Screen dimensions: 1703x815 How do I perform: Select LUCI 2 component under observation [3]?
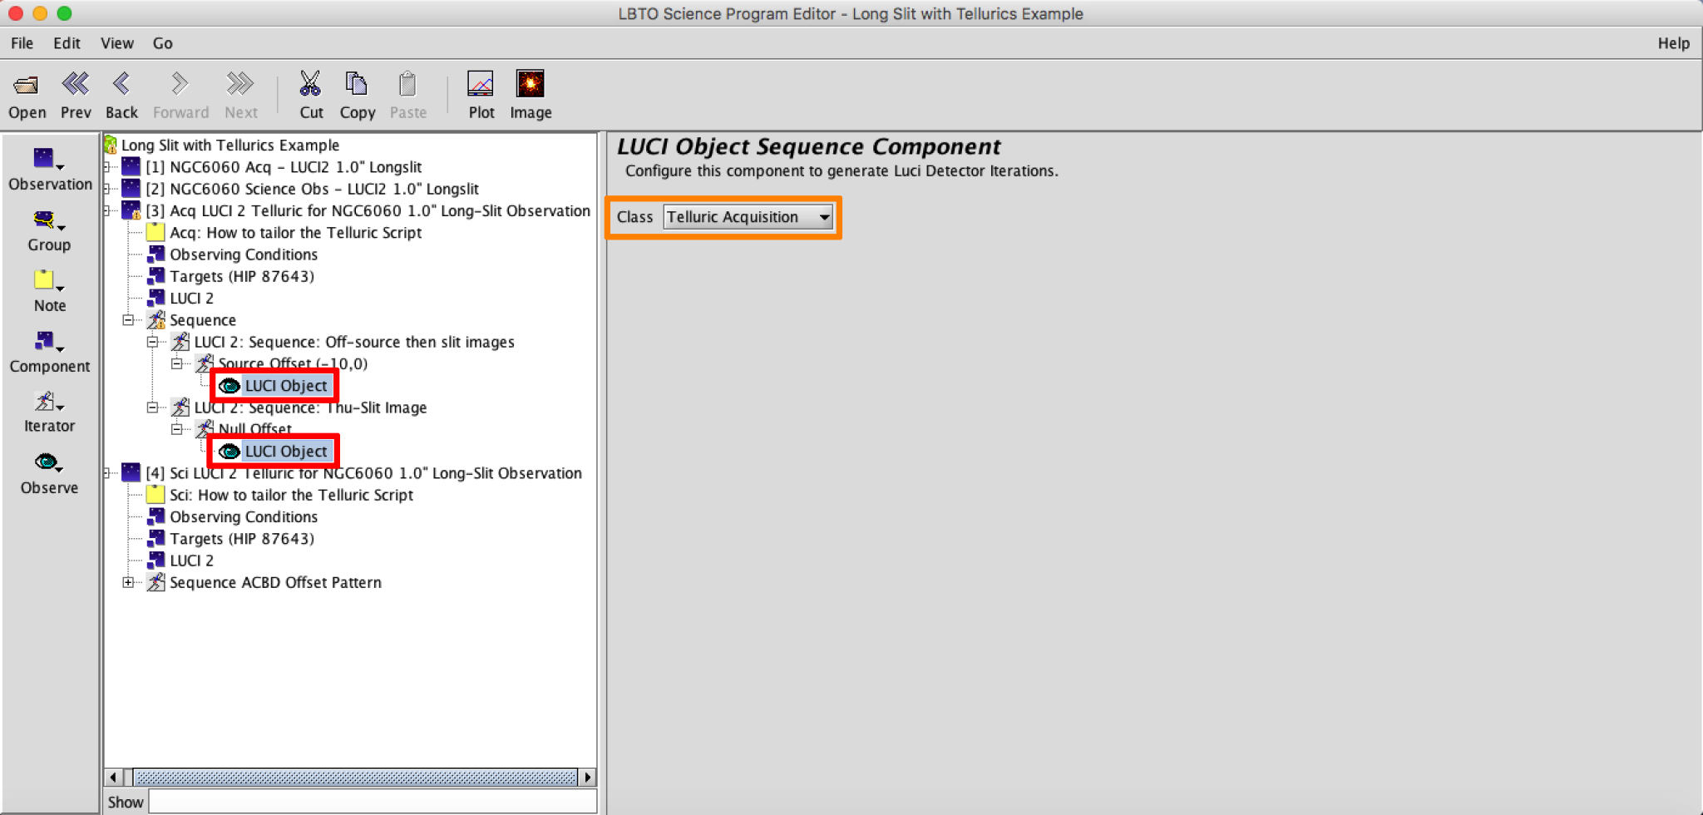click(191, 298)
